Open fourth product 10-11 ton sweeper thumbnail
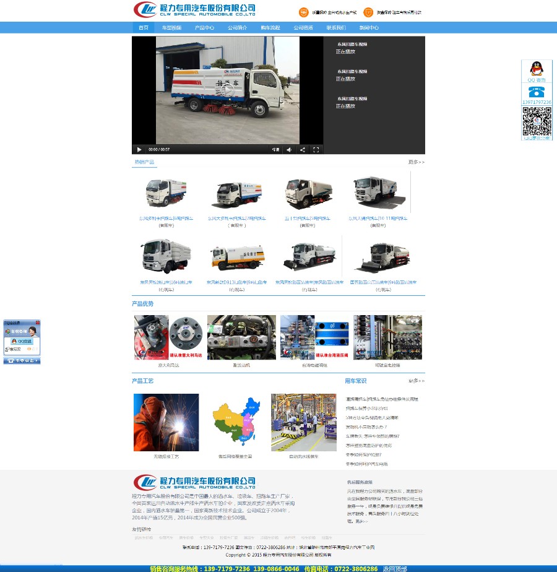The width and height of the screenshot is (557, 572). pos(379,193)
